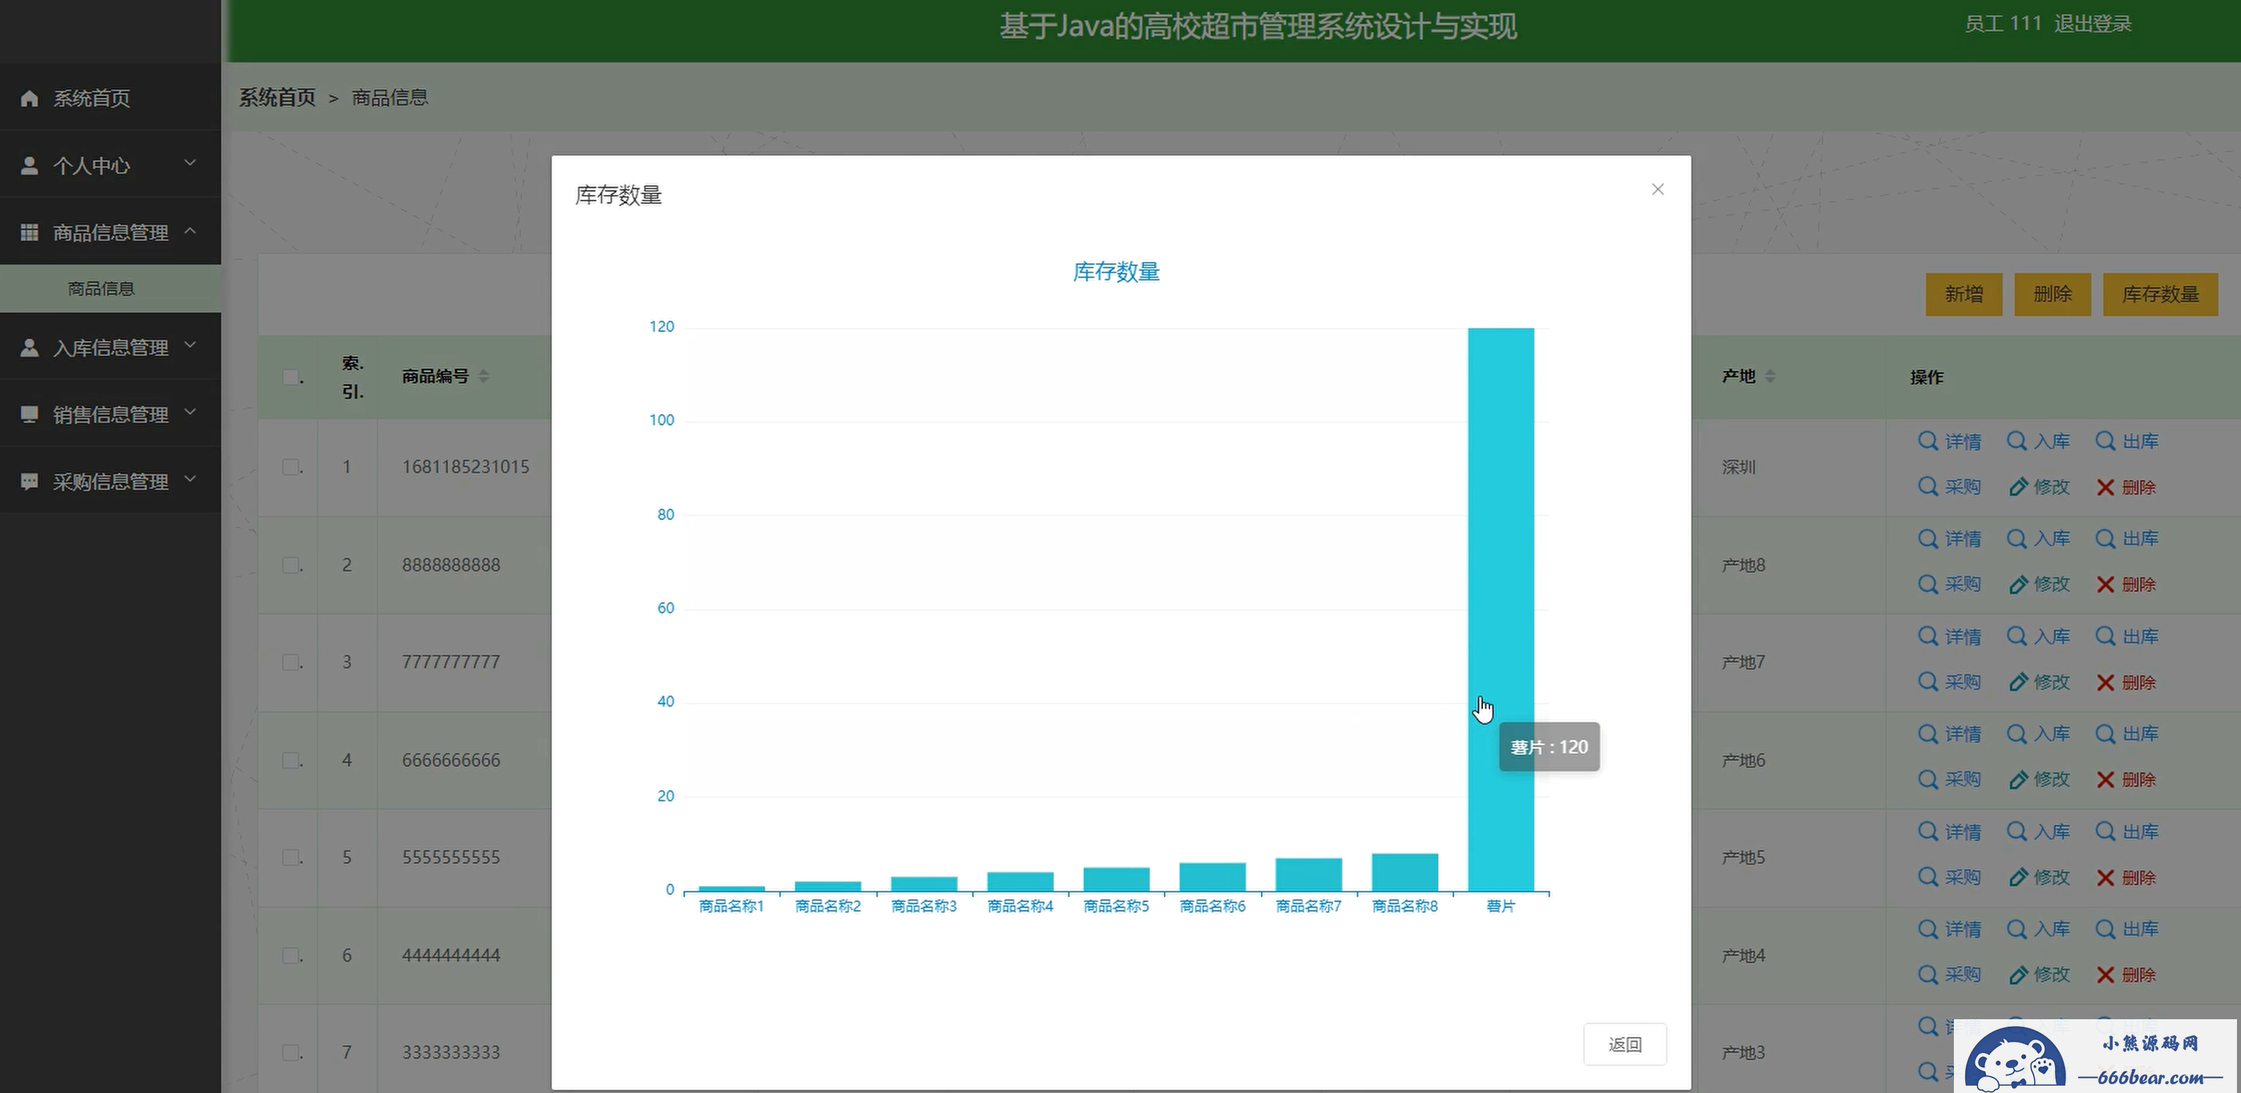Sort by 产地 column arrows
Screen dimensions: 2241x1093
pyautogui.click(x=1769, y=377)
